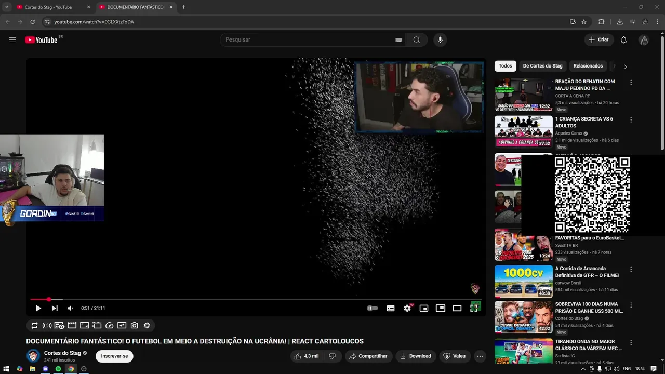The image size is (665, 374).
Task: Toggle the loop video button
Action: [34, 326]
